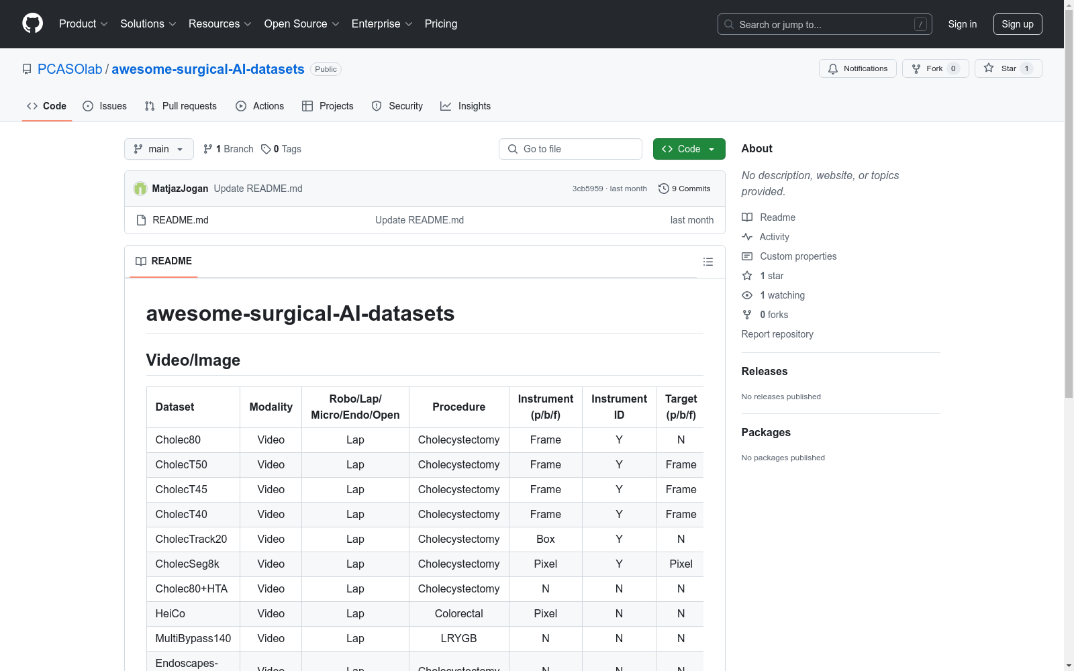Viewport: 1074px width, 671px height.
Task: Click the LRYGB procedure cell
Action: pos(459,639)
